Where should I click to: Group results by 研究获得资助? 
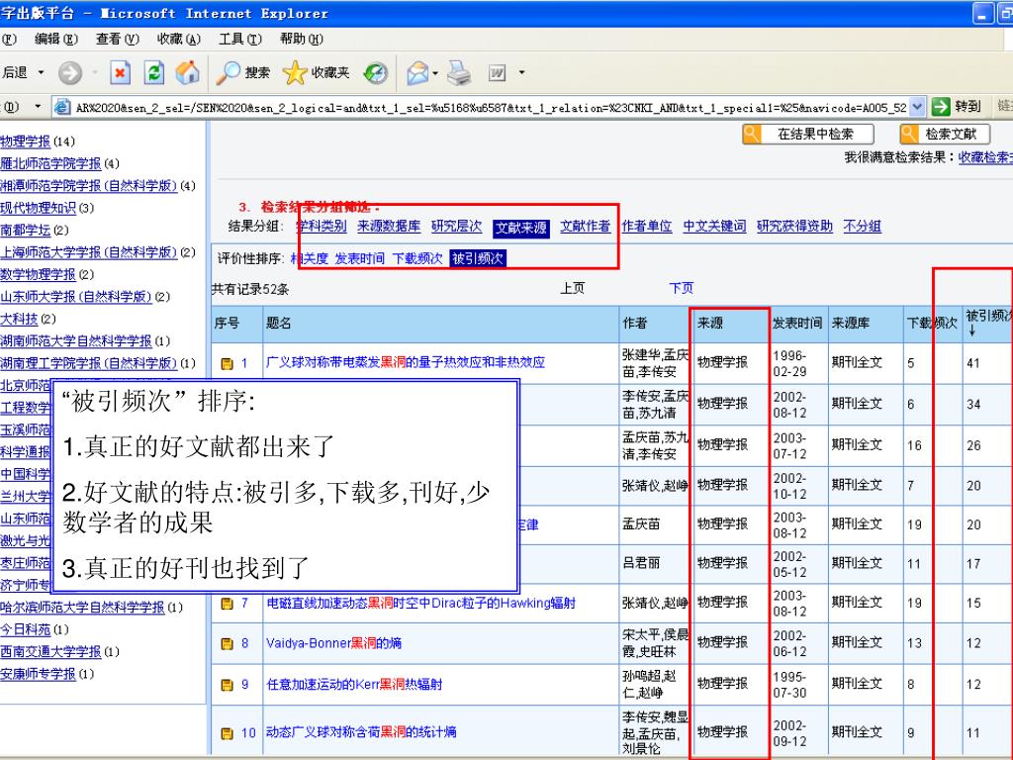tap(794, 227)
